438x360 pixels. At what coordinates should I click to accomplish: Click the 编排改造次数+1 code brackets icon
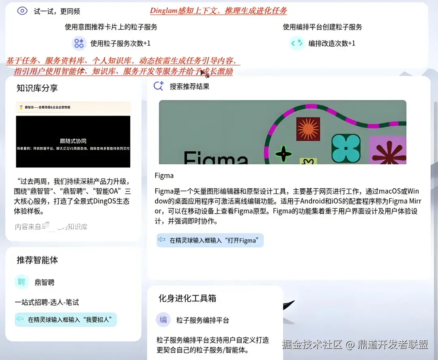[x=297, y=43]
